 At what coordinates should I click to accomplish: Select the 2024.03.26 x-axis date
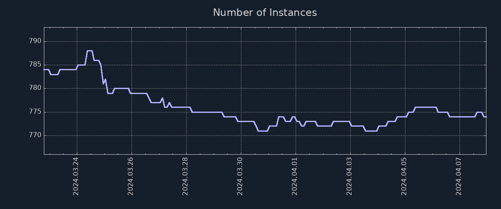(131, 176)
